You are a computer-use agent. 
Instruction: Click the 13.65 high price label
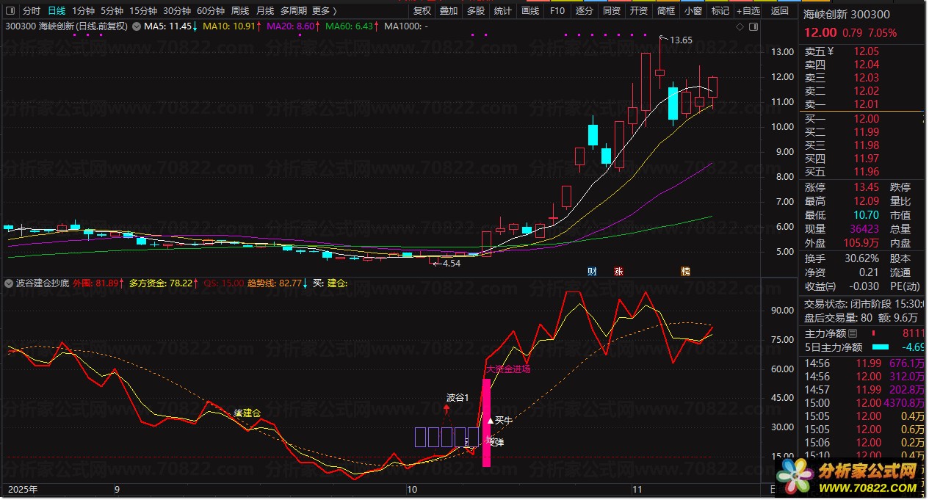pos(681,40)
